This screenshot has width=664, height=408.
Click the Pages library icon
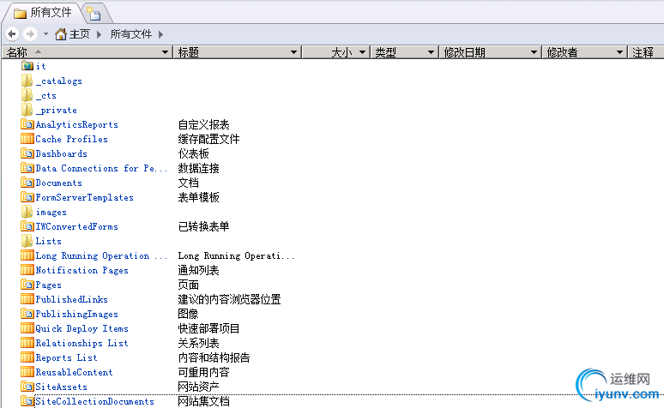pyautogui.click(x=27, y=285)
